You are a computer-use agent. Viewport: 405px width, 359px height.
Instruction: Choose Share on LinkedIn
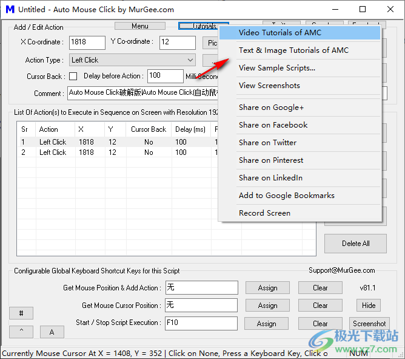[x=300, y=178]
